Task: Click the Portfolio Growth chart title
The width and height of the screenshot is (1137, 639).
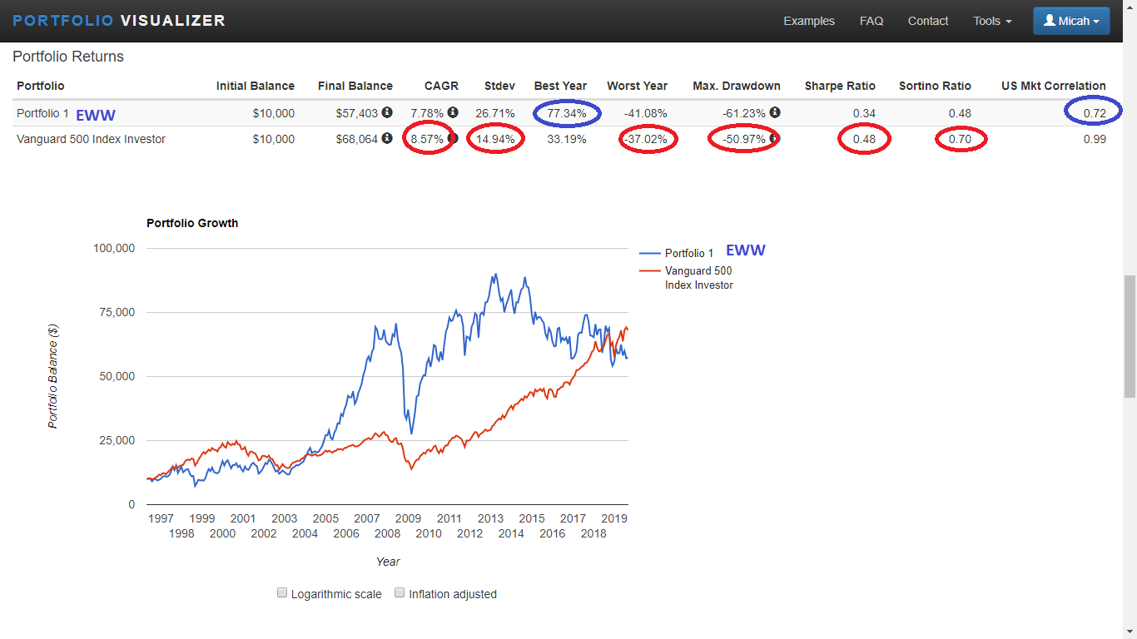Action: [x=192, y=223]
